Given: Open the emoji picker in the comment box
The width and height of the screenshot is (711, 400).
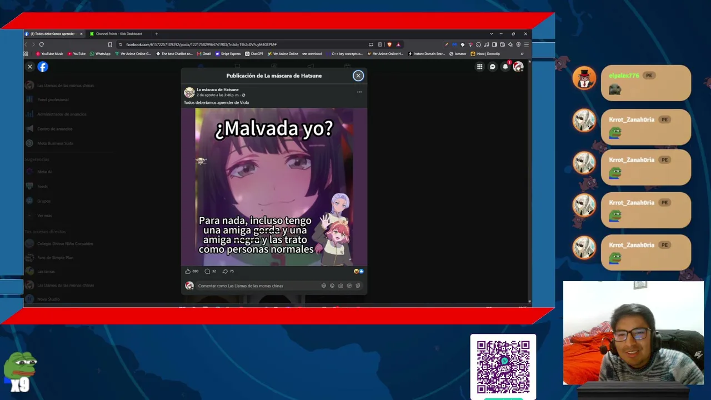Looking at the screenshot, I should coord(332,286).
